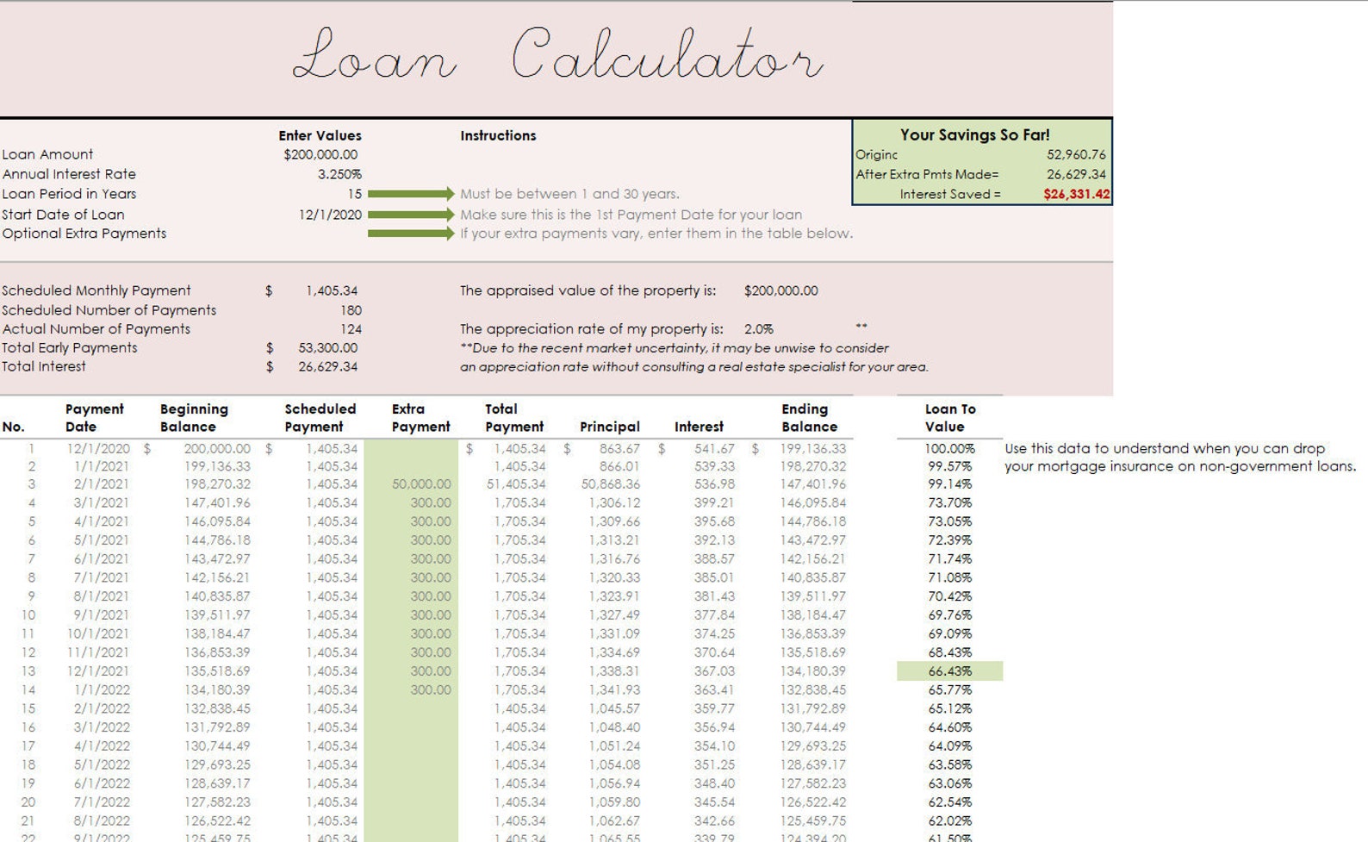Select the Extra Payment column header
The height and width of the screenshot is (842, 1368).
(420, 418)
